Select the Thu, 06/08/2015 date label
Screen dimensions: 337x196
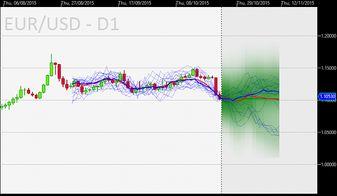coord(20,3)
